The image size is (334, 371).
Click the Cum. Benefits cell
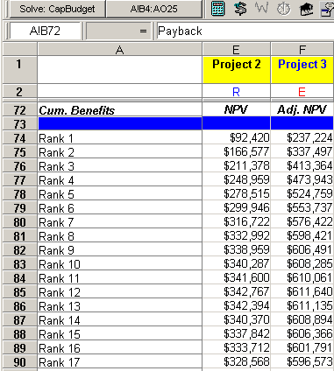pyautogui.click(x=119, y=110)
